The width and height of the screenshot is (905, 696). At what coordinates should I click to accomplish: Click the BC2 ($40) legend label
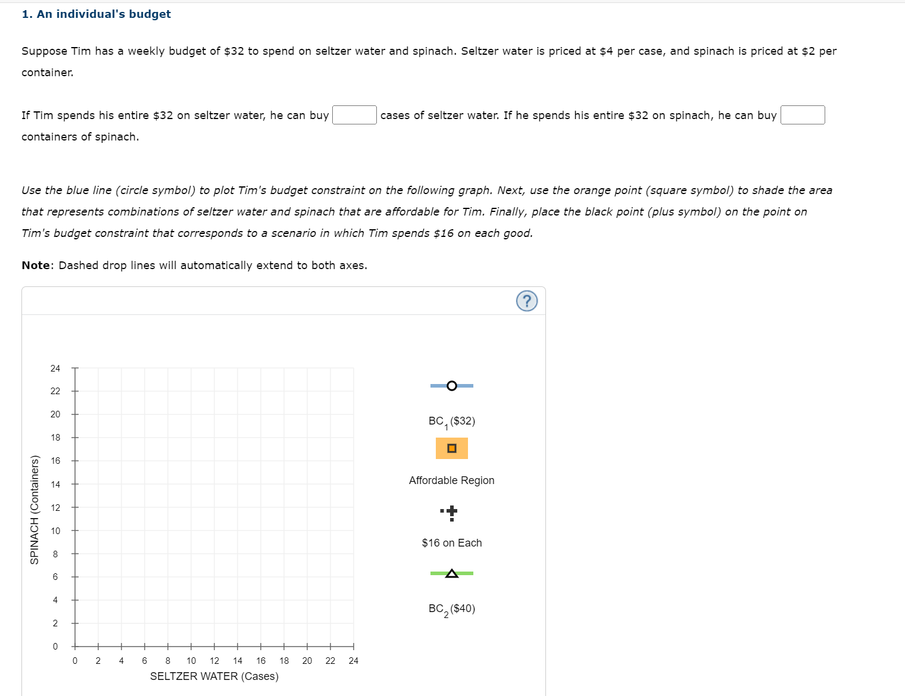coord(451,608)
